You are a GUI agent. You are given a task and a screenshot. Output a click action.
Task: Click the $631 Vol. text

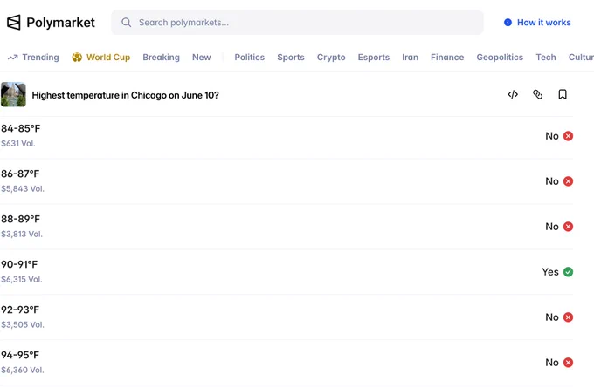click(x=18, y=143)
